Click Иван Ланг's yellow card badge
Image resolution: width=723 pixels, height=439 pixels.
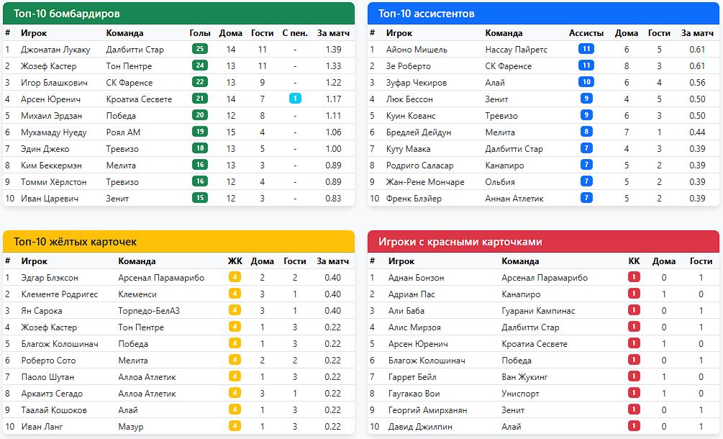coord(235,427)
